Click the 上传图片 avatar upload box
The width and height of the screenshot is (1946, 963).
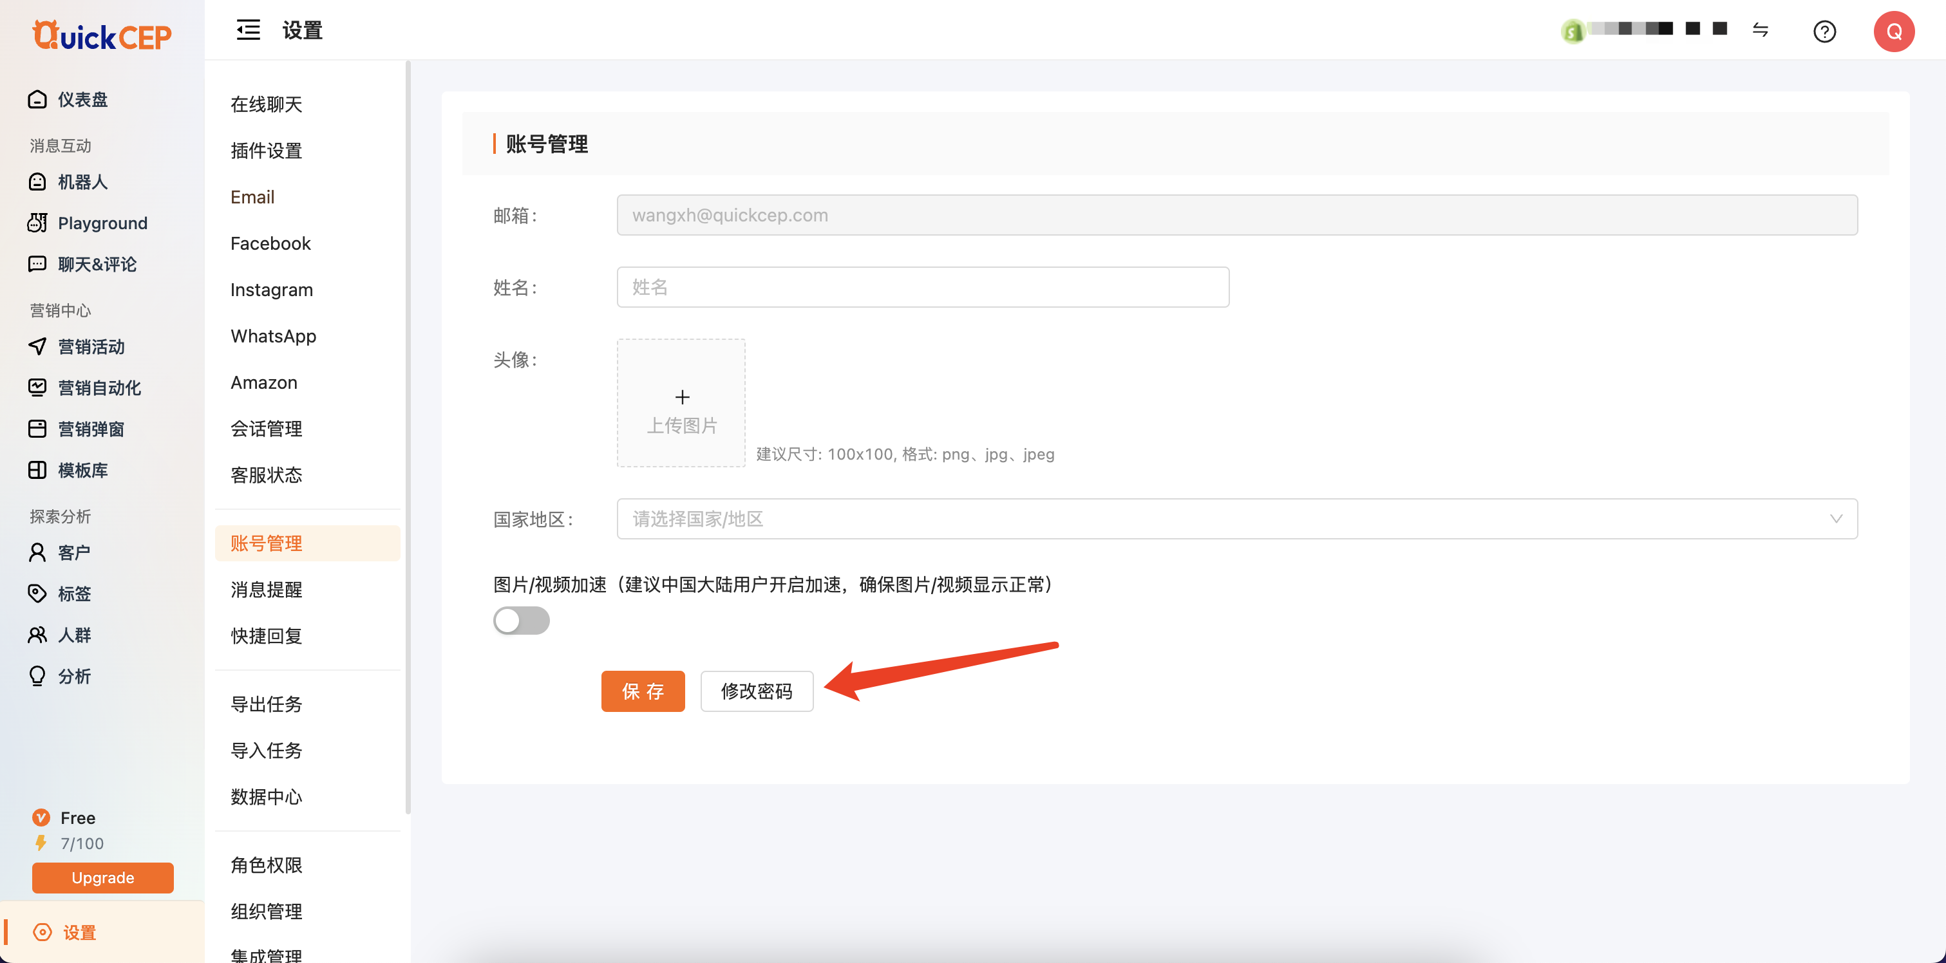coord(681,402)
